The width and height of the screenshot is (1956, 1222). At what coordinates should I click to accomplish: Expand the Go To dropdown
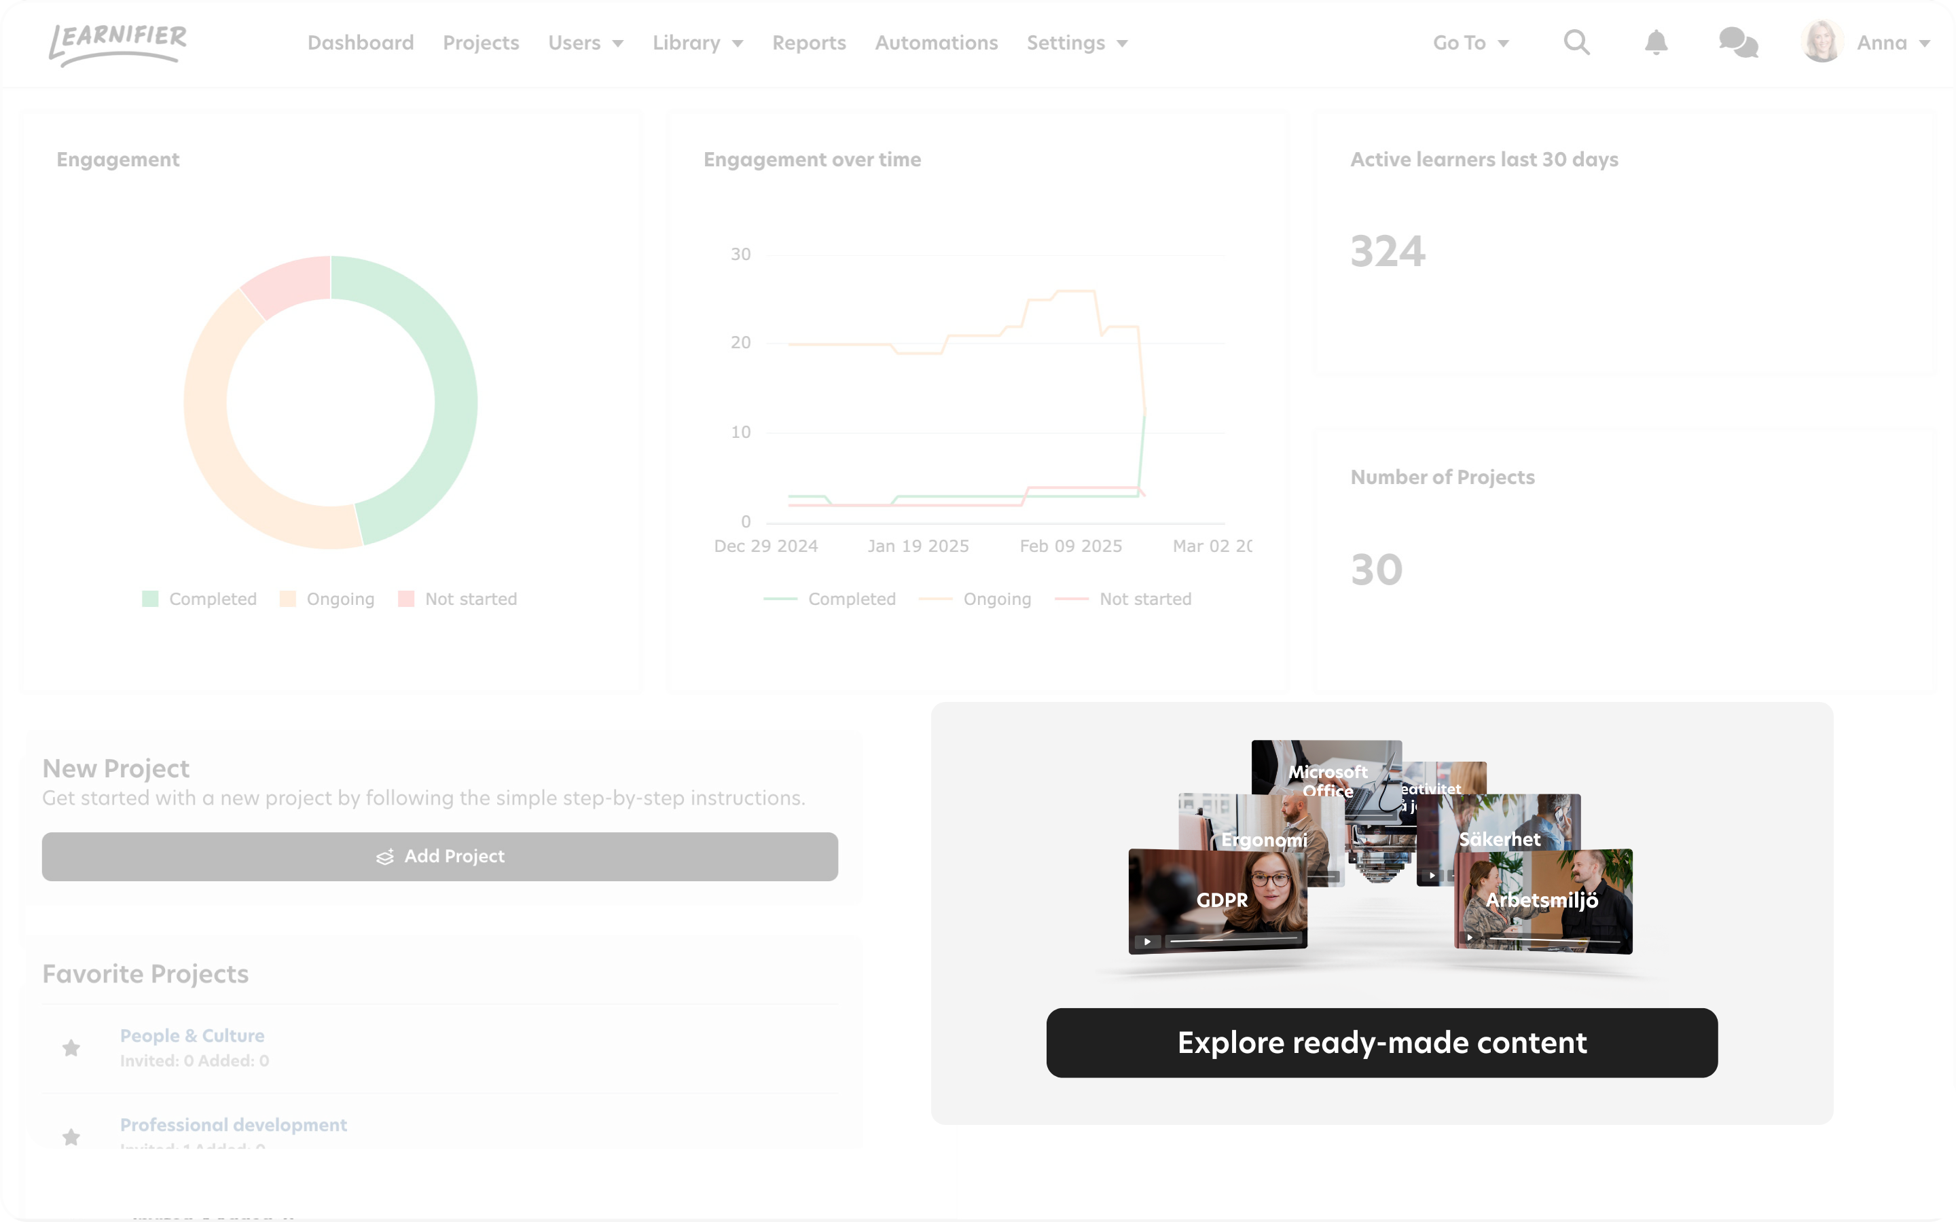[1471, 43]
